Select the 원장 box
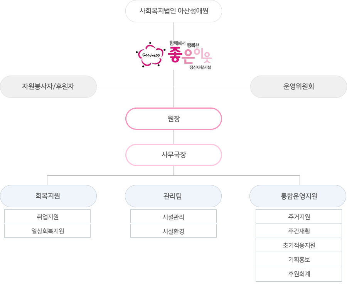This screenshot has width=347, height=284. (174, 119)
